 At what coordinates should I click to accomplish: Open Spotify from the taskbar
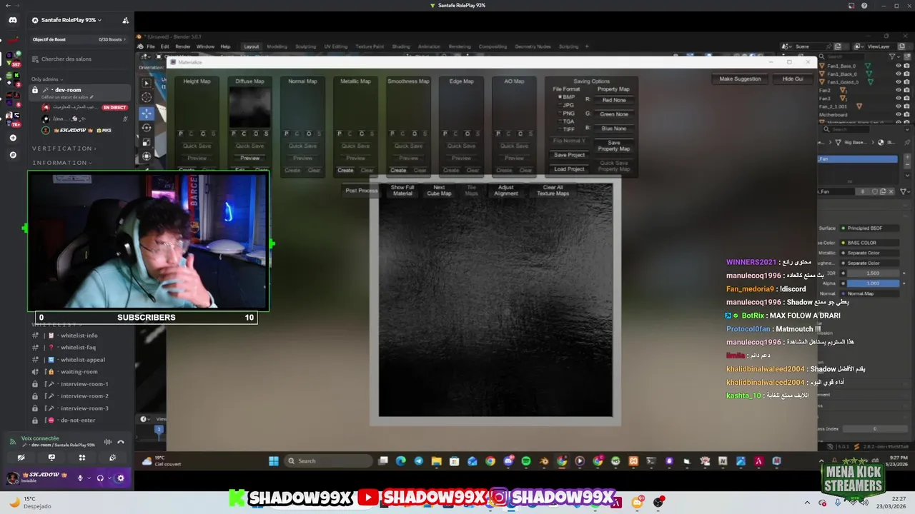[x=526, y=461]
